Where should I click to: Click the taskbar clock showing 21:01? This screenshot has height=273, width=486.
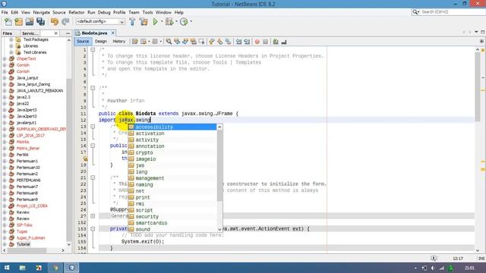[x=469, y=268]
